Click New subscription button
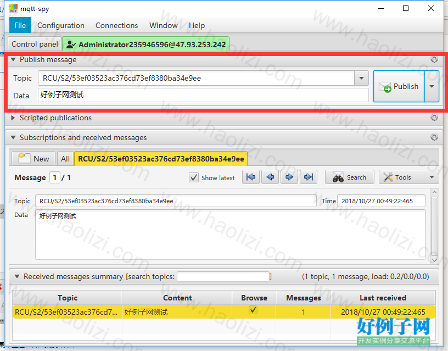Image resolution: width=448 pixels, height=351 pixels. [x=33, y=159]
